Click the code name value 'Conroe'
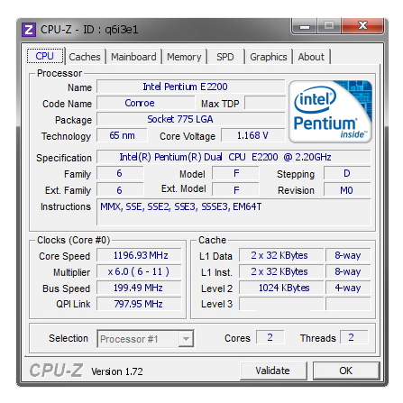Image resolution: width=403 pixels, height=403 pixels. click(146, 103)
